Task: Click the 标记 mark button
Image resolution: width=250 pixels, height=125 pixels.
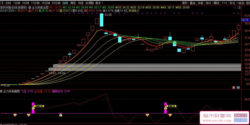Action: pyautogui.click(x=232, y=3)
